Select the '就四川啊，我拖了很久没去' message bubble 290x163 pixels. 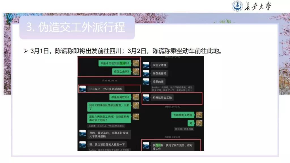[x=172, y=147]
